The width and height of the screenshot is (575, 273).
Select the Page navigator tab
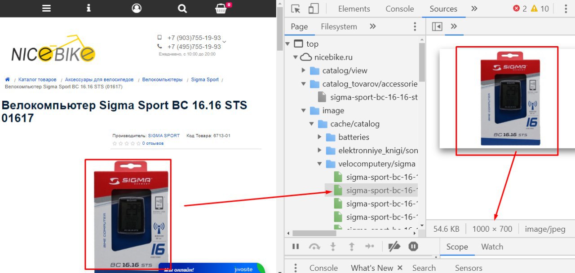tap(299, 26)
